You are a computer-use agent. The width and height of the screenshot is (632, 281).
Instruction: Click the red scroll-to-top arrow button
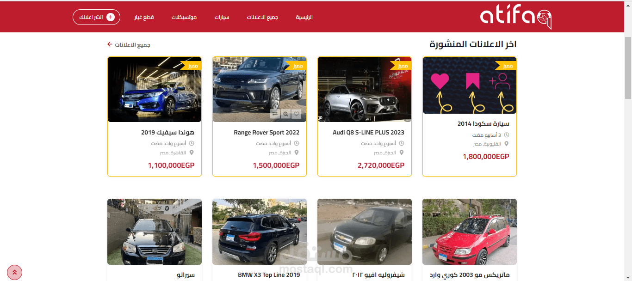tap(14, 272)
